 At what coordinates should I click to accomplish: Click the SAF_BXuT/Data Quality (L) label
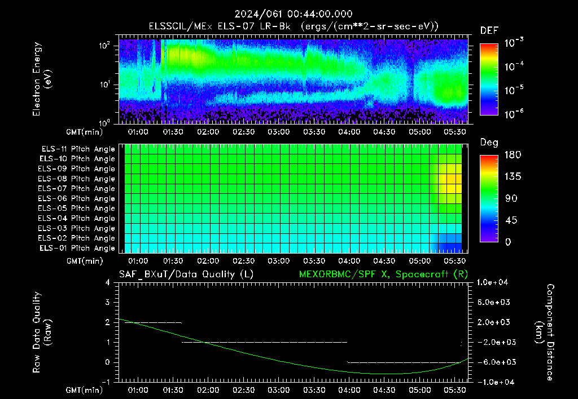[x=186, y=274]
